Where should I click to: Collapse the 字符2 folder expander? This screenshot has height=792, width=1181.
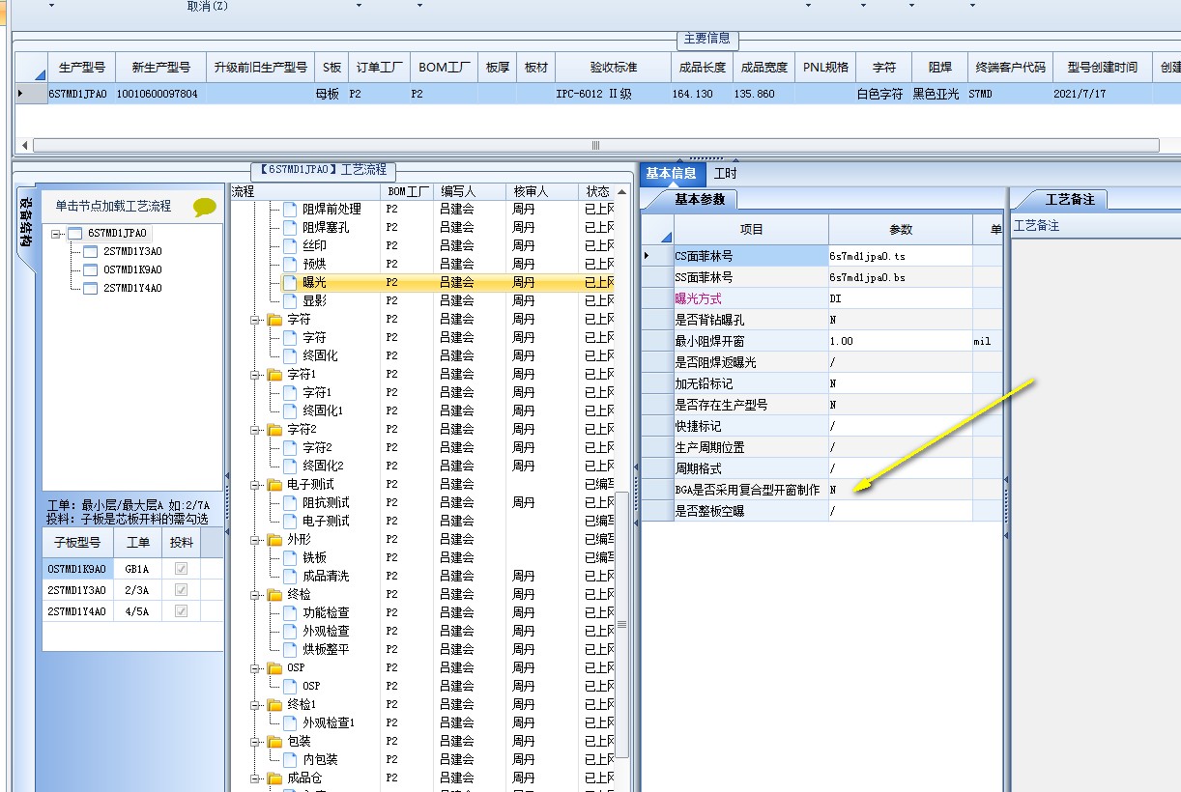[x=257, y=430]
